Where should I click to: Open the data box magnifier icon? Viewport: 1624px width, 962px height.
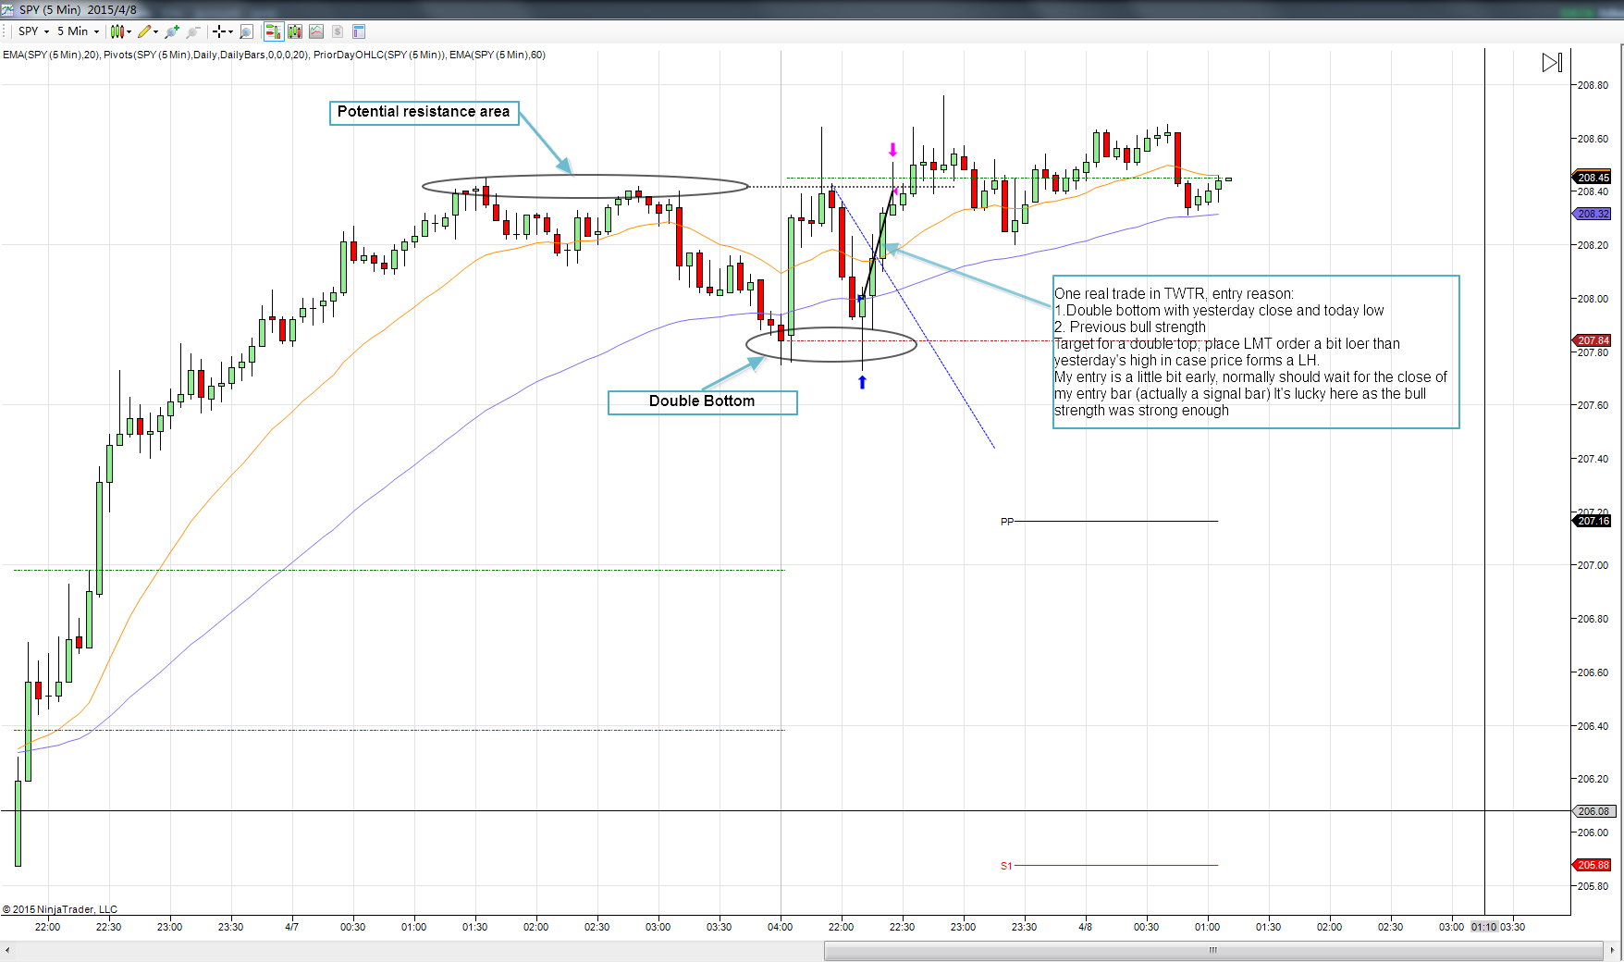pyautogui.click(x=246, y=31)
